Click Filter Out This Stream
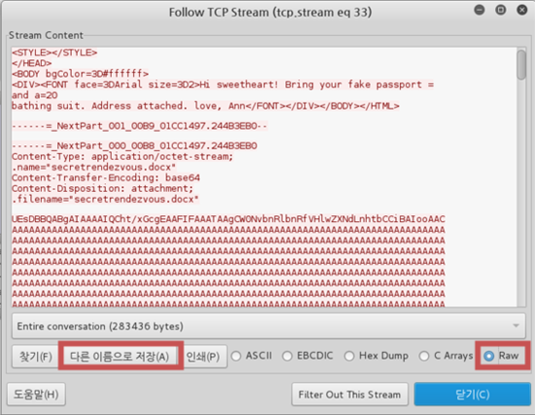The width and height of the screenshot is (535, 415). [350, 395]
